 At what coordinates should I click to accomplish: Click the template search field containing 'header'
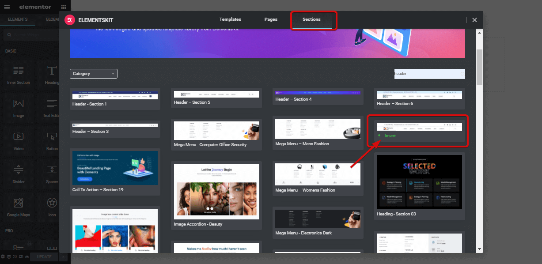pos(429,74)
